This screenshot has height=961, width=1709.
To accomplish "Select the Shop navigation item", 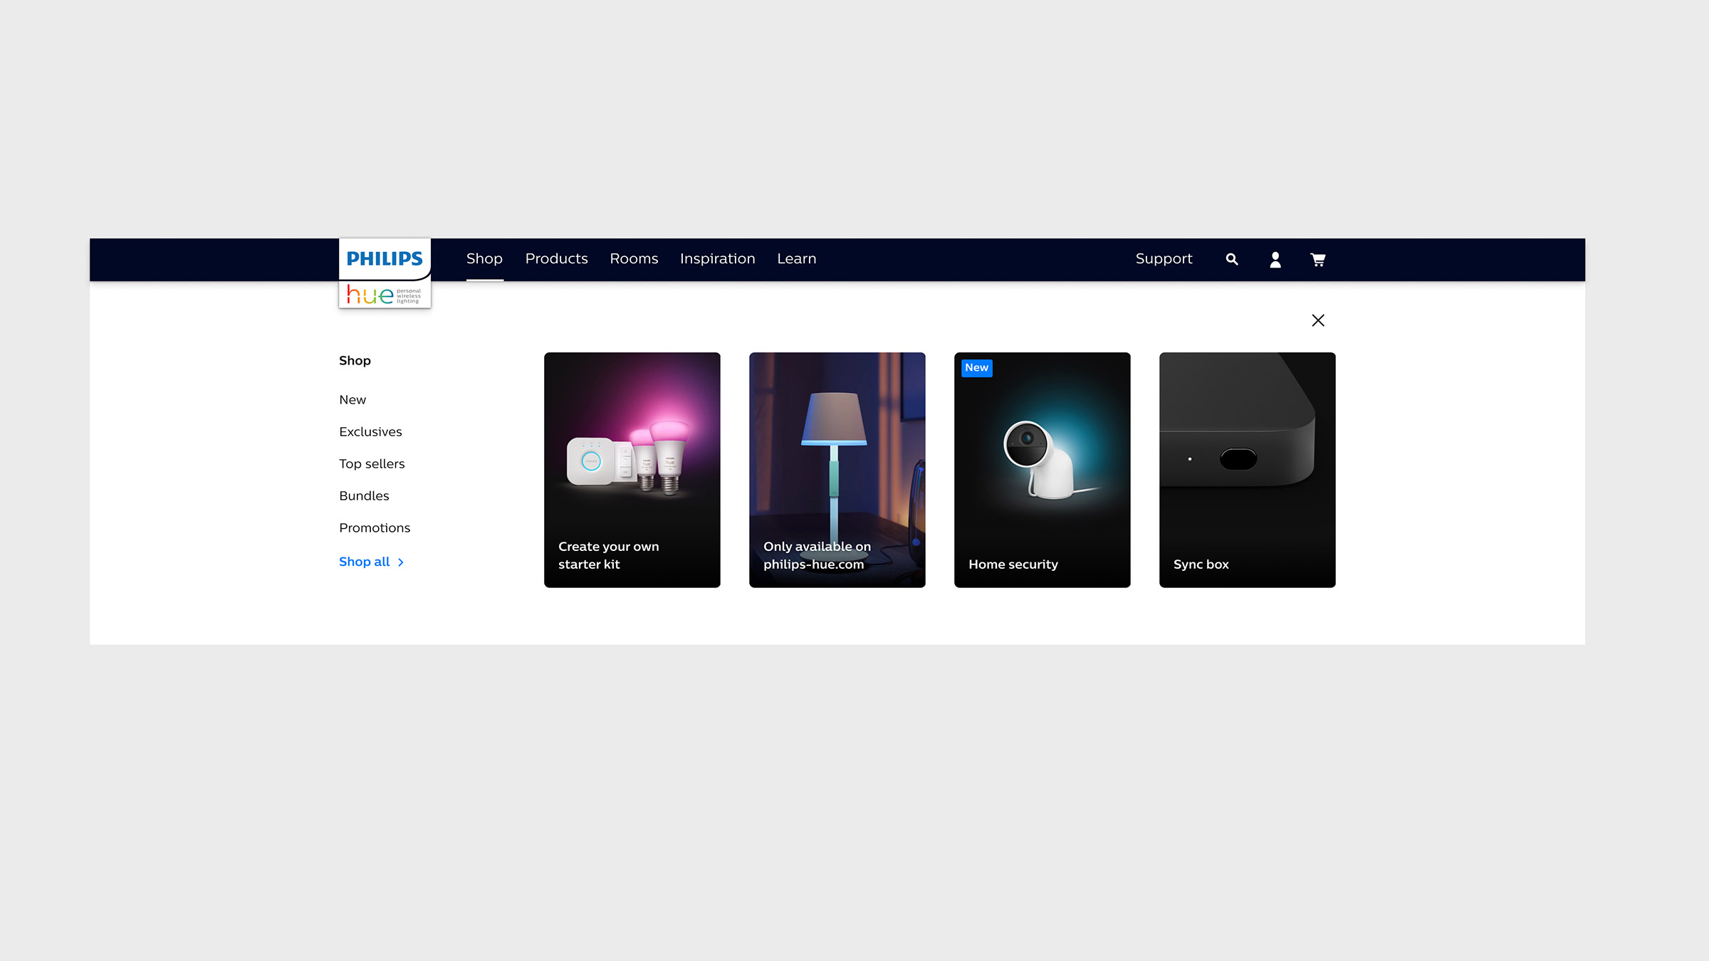I will pos(484,258).
